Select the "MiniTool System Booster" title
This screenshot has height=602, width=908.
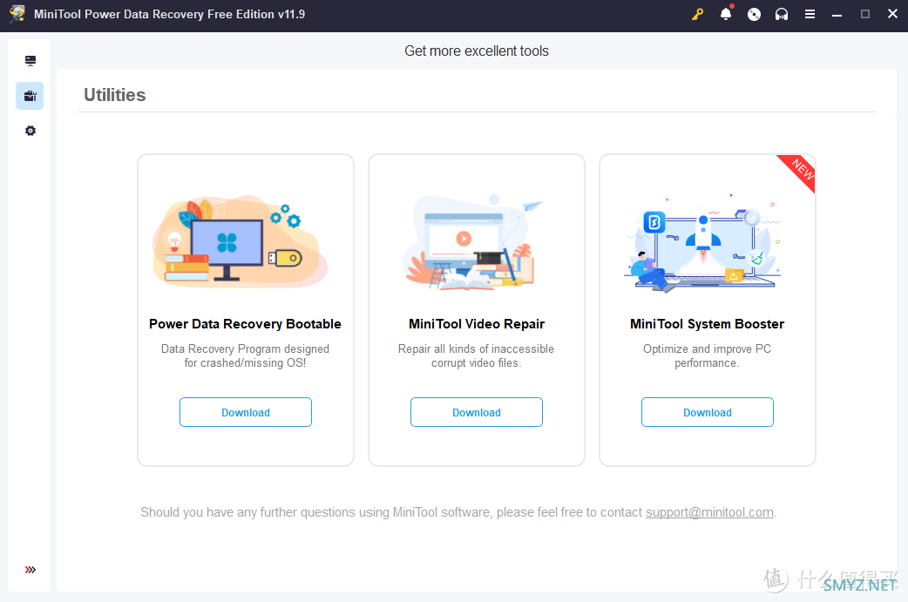coord(707,324)
